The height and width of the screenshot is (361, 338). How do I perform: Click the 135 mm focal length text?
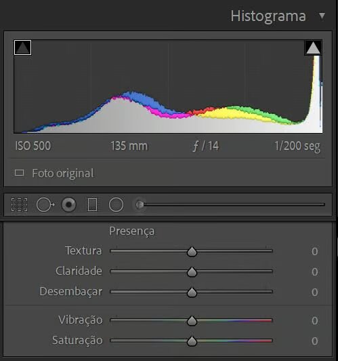coord(129,146)
